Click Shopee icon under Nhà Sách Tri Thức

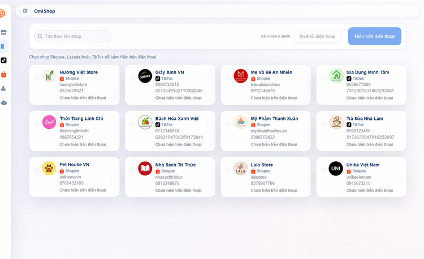[x=158, y=171]
